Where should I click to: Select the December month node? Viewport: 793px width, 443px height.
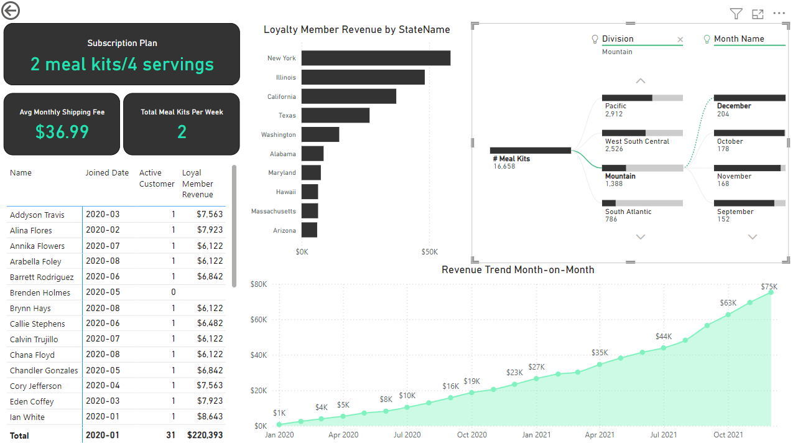(x=749, y=98)
